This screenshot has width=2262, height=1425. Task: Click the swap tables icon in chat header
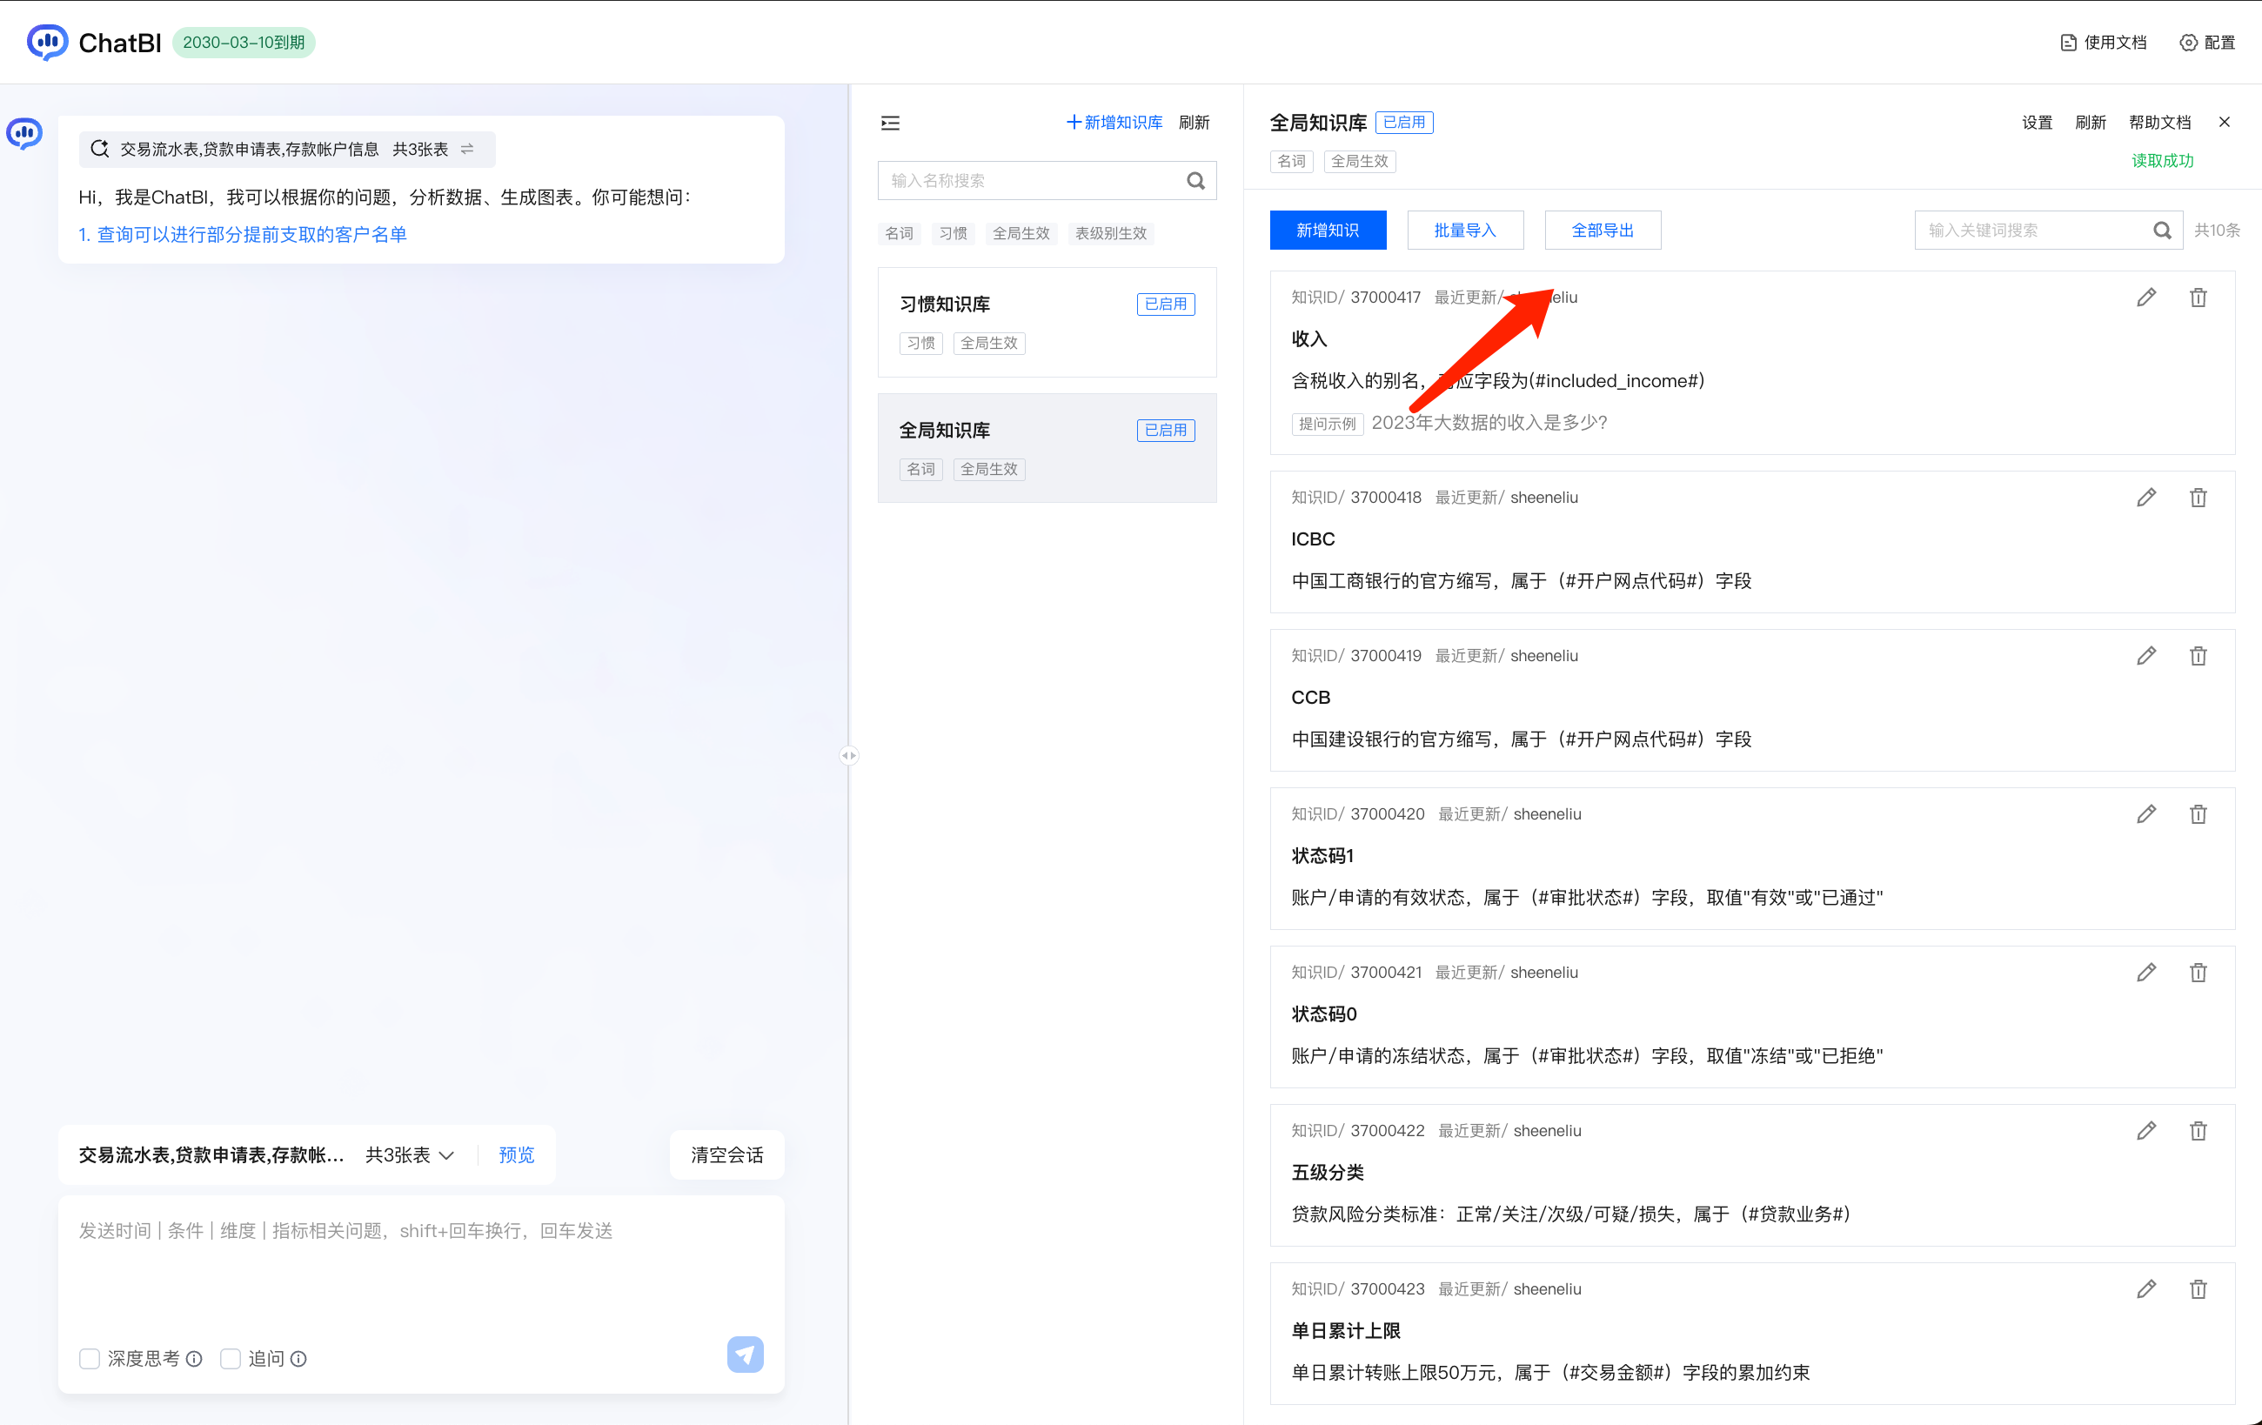[468, 149]
